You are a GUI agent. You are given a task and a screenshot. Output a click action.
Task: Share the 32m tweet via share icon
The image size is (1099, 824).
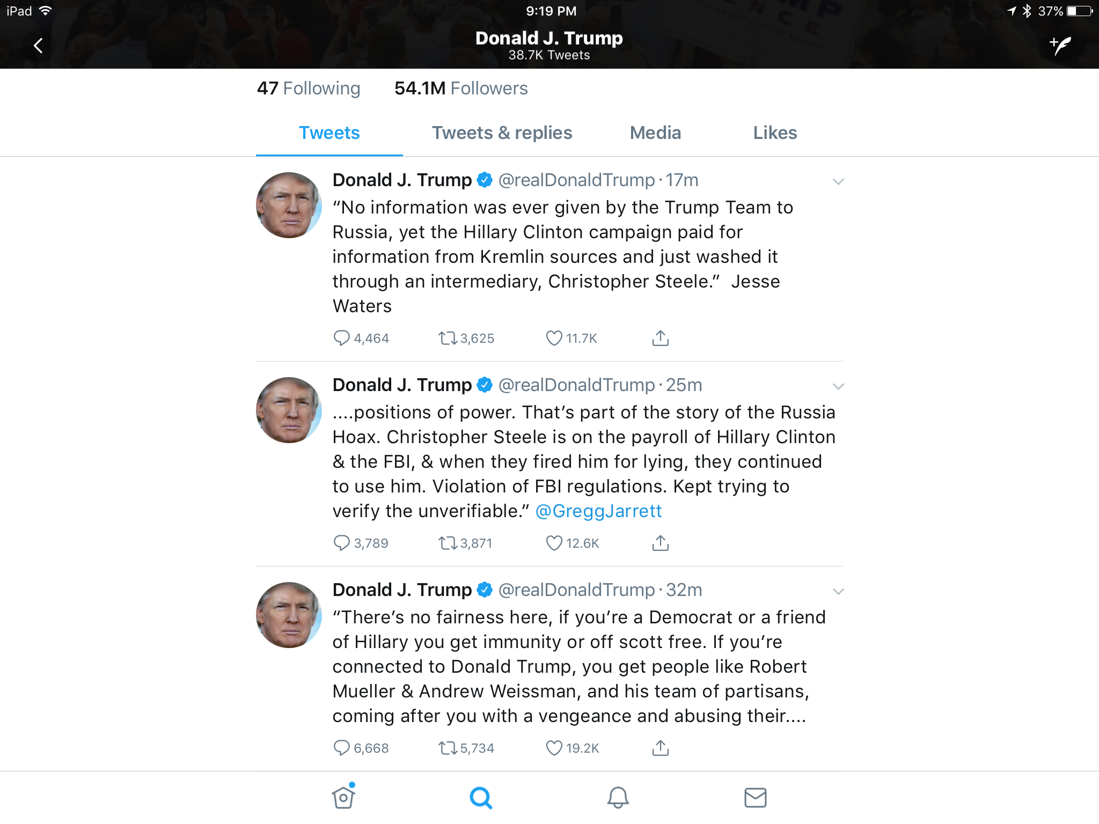tap(660, 748)
